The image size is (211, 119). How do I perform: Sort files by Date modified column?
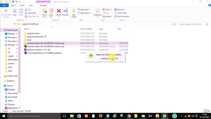click(86, 29)
